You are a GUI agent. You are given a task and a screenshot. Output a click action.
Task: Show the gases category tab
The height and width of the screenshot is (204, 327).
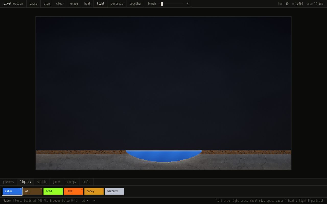click(x=57, y=182)
